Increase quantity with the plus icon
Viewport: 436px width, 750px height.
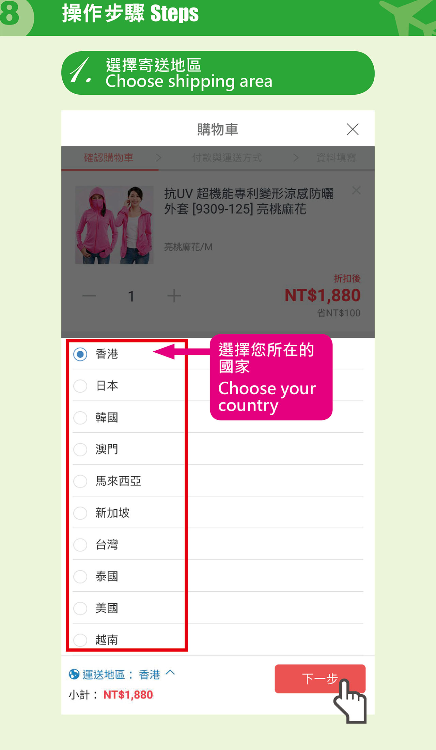click(x=174, y=296)
